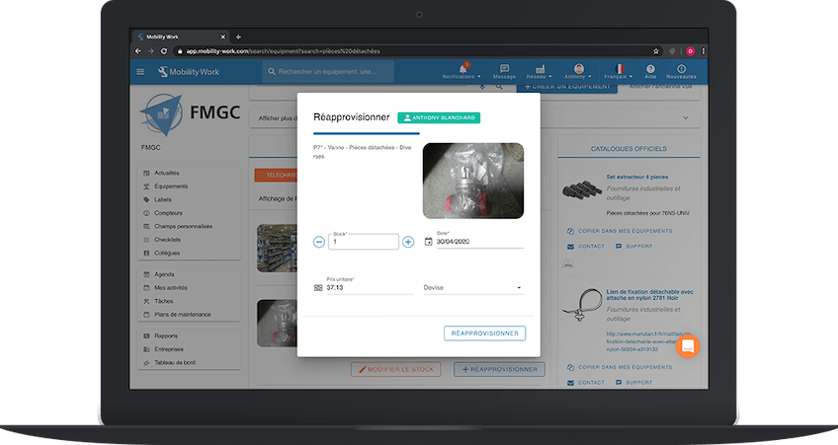Click the Contact envelope icon under Lien de fixation

570,383
